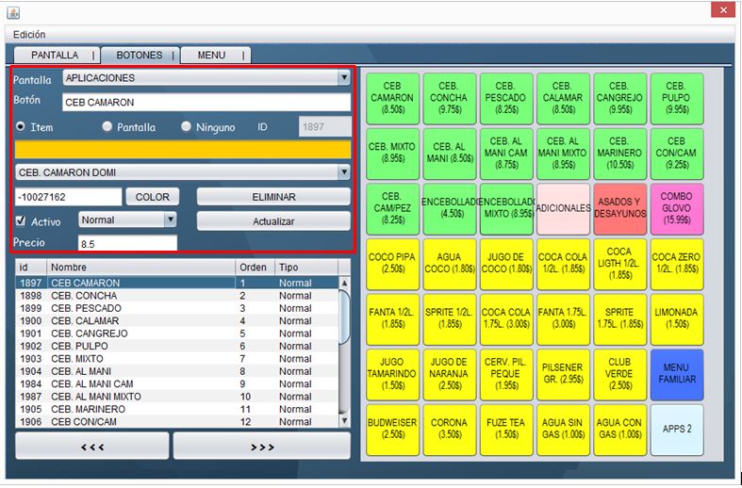Choose the Pantalla radio button
The width and height of the screenshot is (742, 488).
(107, 127)
